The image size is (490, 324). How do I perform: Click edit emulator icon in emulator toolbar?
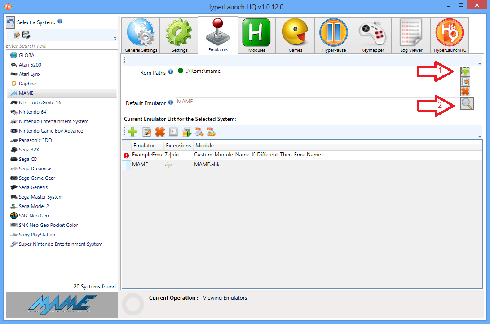click(x=146, y=132)
